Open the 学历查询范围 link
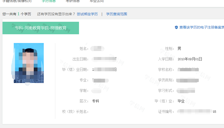The width and height of the screenshot is (224, 128). [x=116, y=14]
